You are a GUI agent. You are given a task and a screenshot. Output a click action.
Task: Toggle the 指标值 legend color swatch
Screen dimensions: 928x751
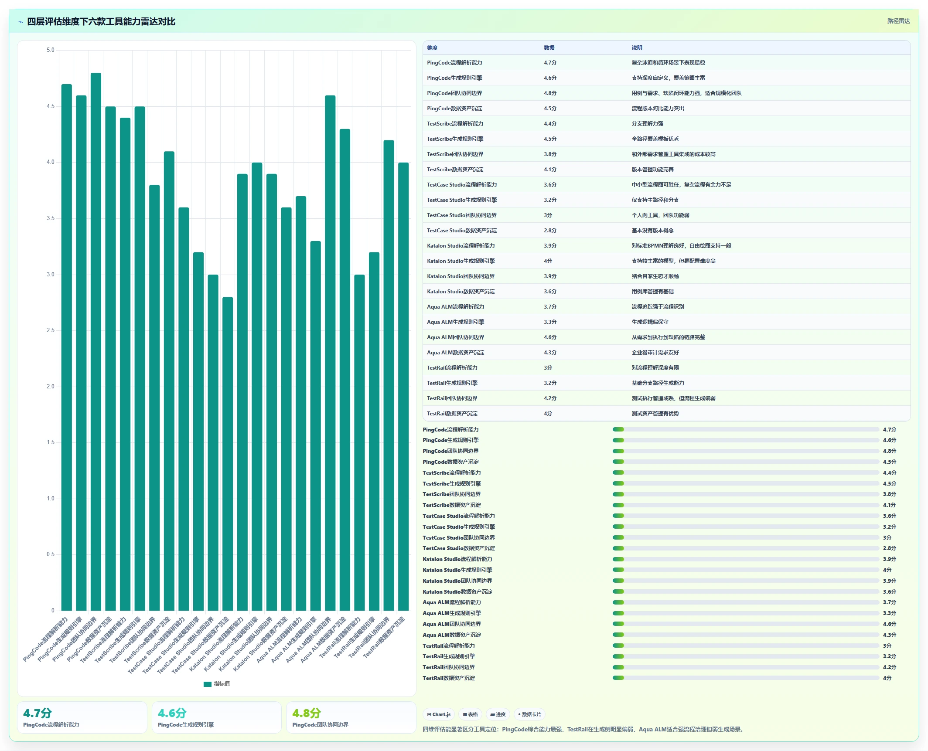click(x=208, y=684)
